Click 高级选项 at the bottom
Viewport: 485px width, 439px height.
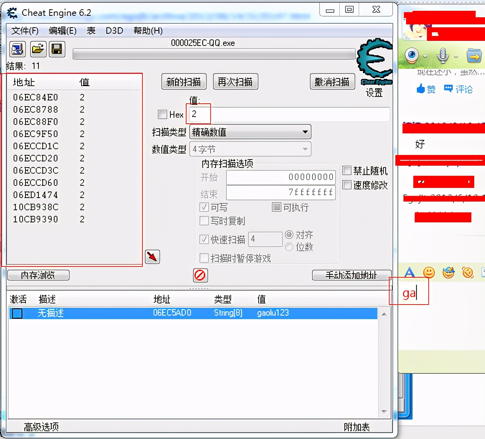41,427
